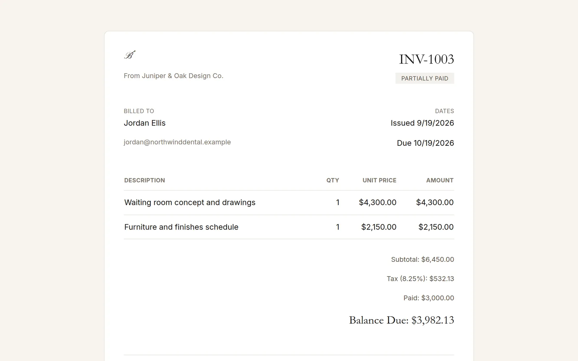
Task: Select the client name Jordan Ellis
Action: (144, 123)
